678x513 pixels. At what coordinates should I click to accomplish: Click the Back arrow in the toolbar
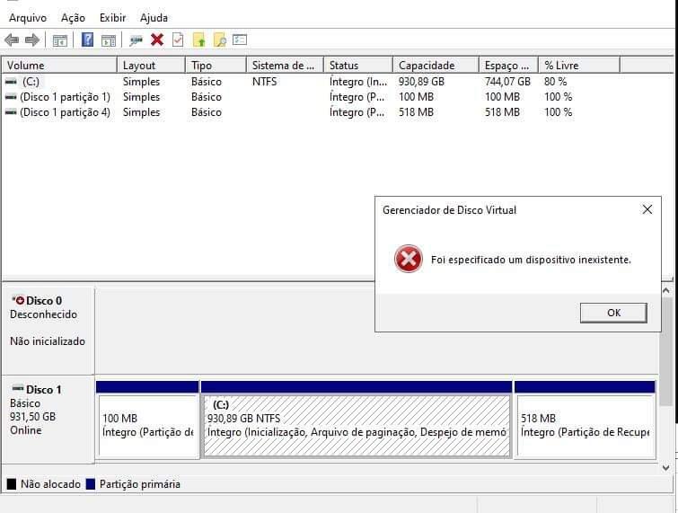[x=12, y=40]
